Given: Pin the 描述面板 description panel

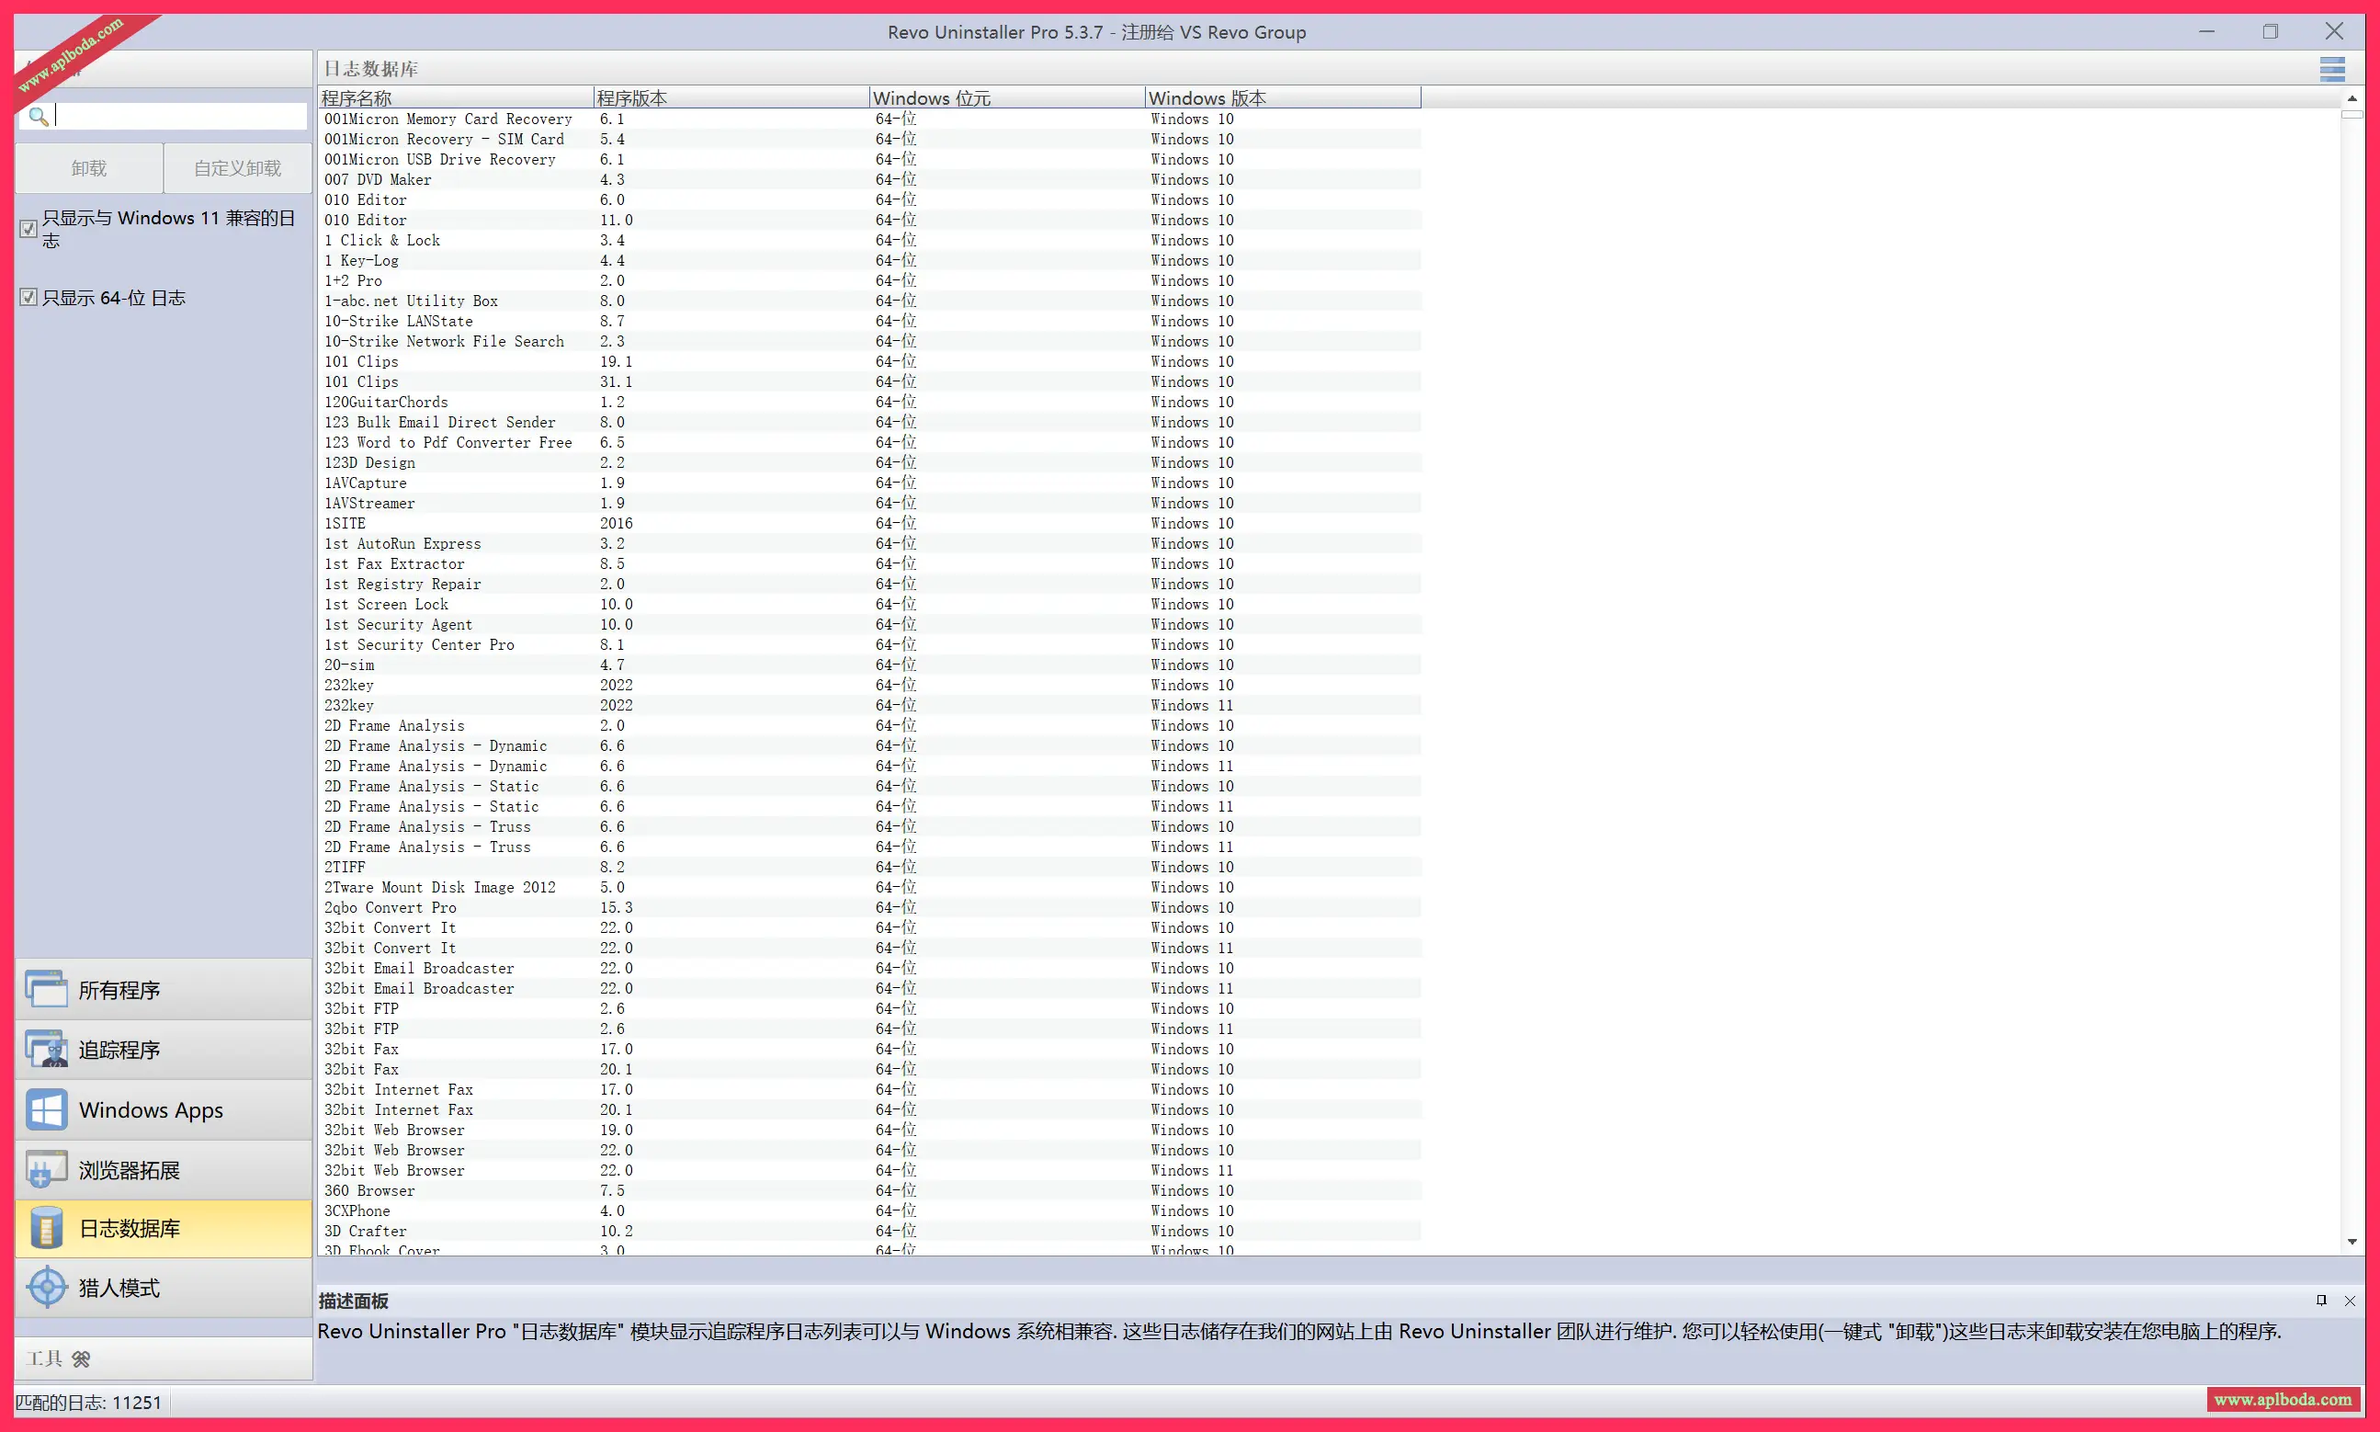Looking at the screenshot, I should click(2321, 1300).
